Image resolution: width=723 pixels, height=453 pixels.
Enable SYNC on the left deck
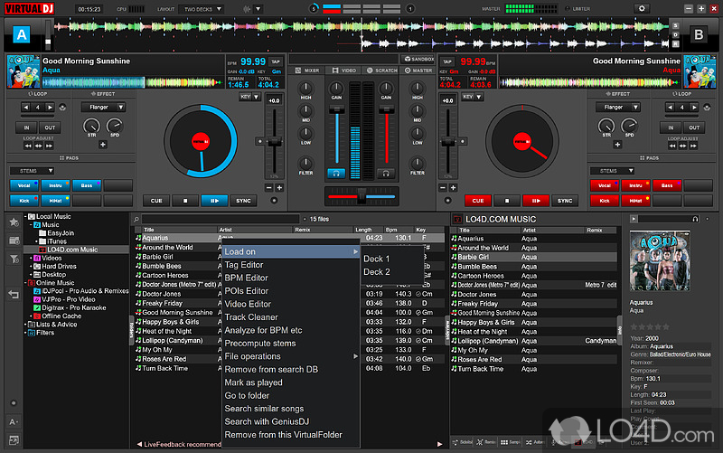pos(244,201)
